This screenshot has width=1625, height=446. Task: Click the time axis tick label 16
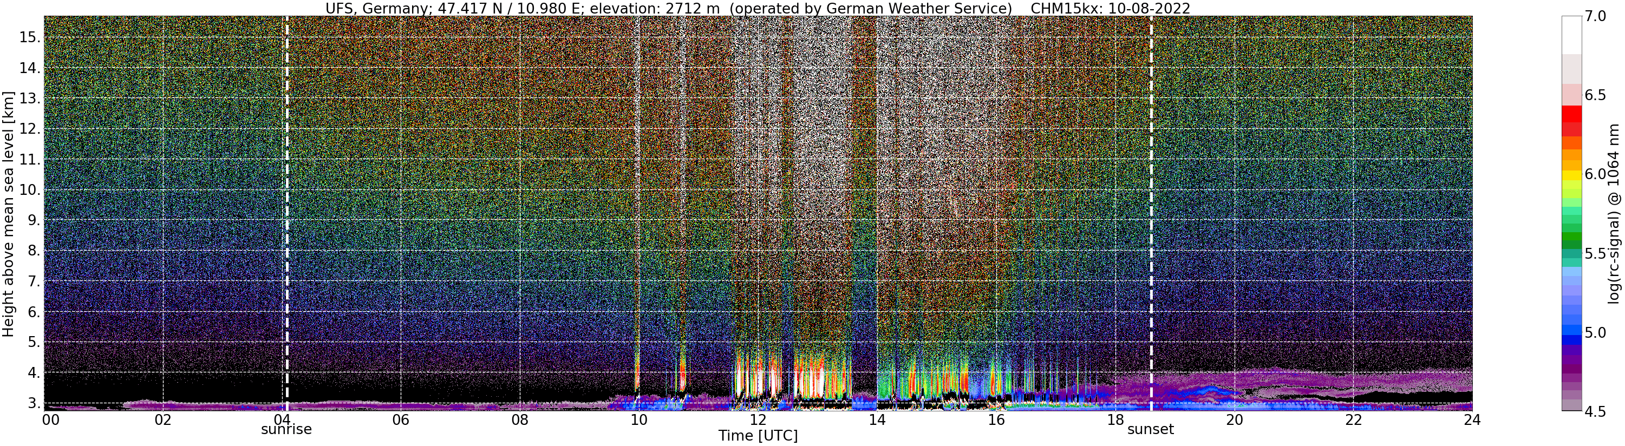[996, 420]
